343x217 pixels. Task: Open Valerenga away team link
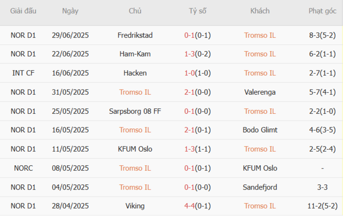click(x=260, y=92)
